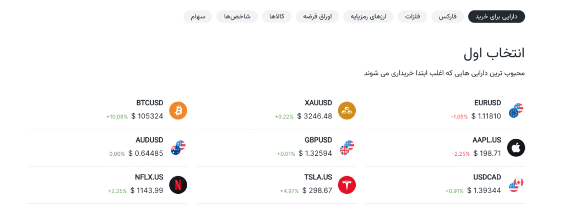This screenshot has width=564, height=218.
Task: Click the NFLX.US price $ 1143.99
Action: (x=147, y=190)
